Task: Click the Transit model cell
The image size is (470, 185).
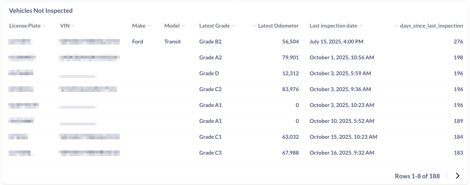Action: [173, 42]
